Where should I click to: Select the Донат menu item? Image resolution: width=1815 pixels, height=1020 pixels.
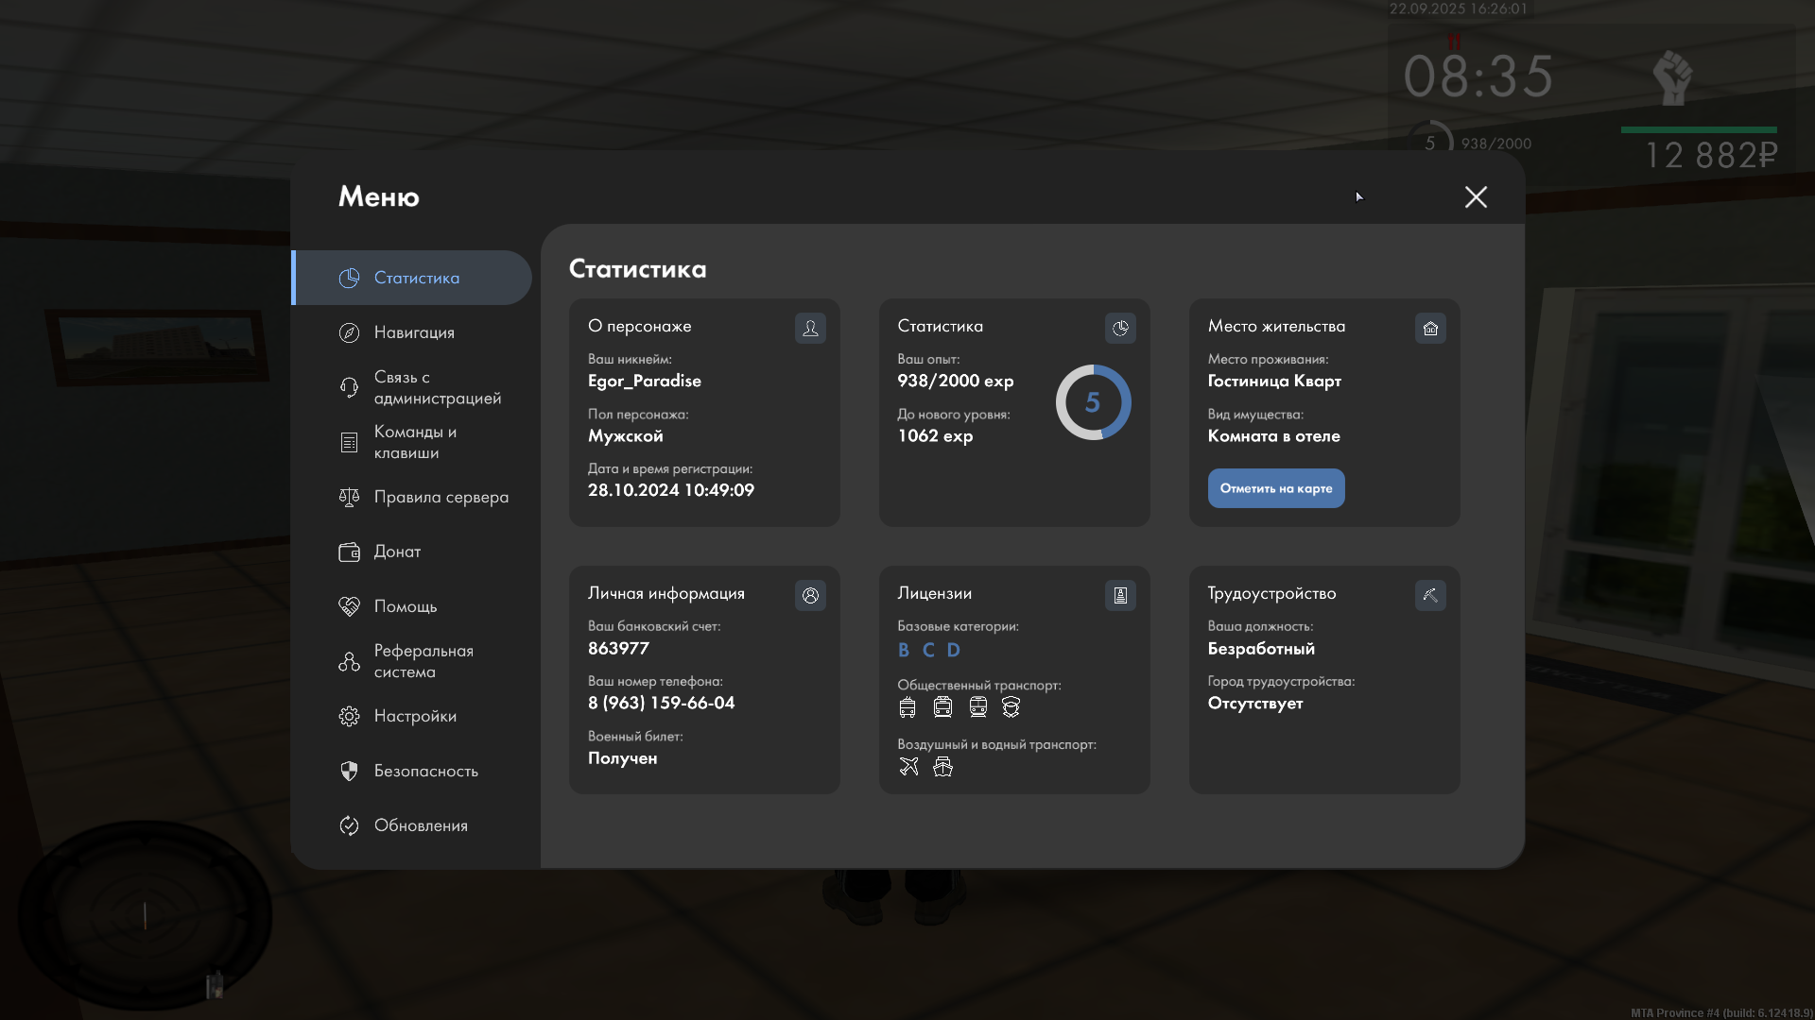click(397, 552)
